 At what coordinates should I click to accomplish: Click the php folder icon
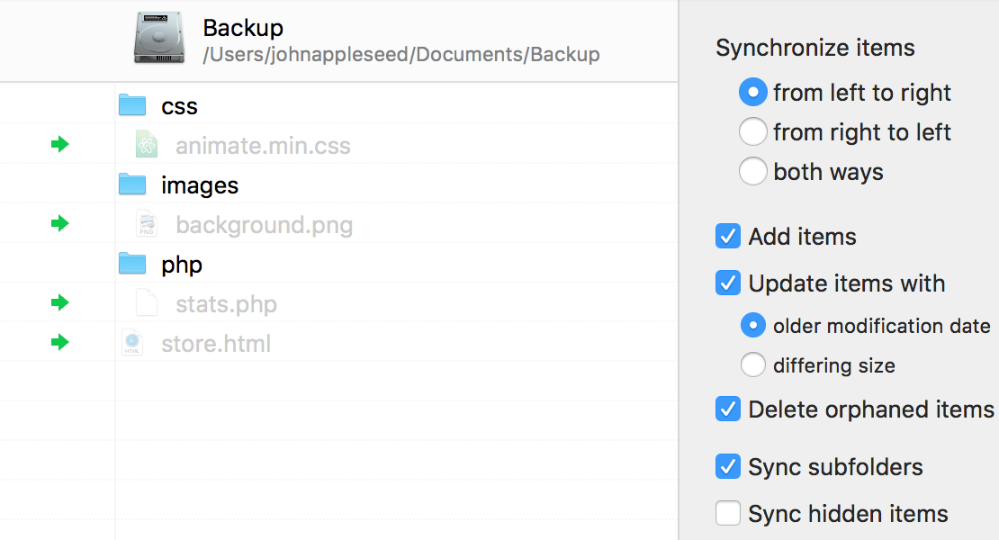(131, 263)
